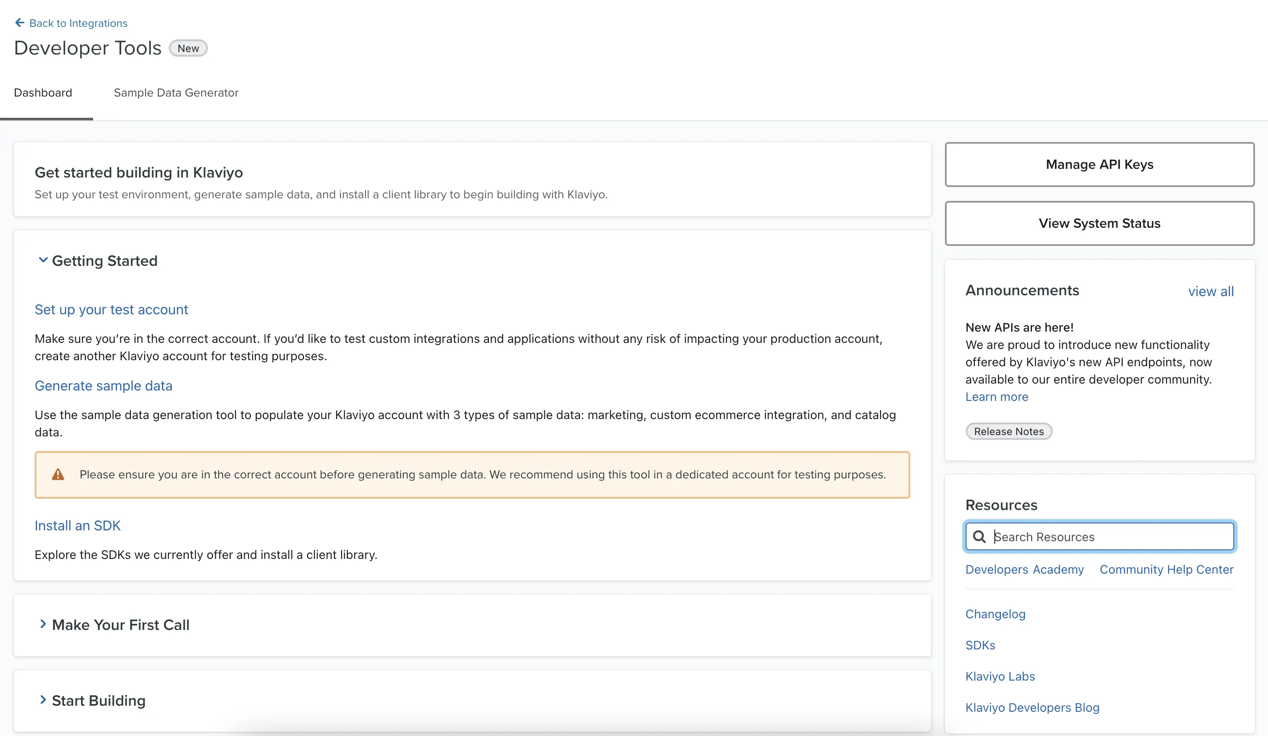Click the Release Notes tag

1008,432
